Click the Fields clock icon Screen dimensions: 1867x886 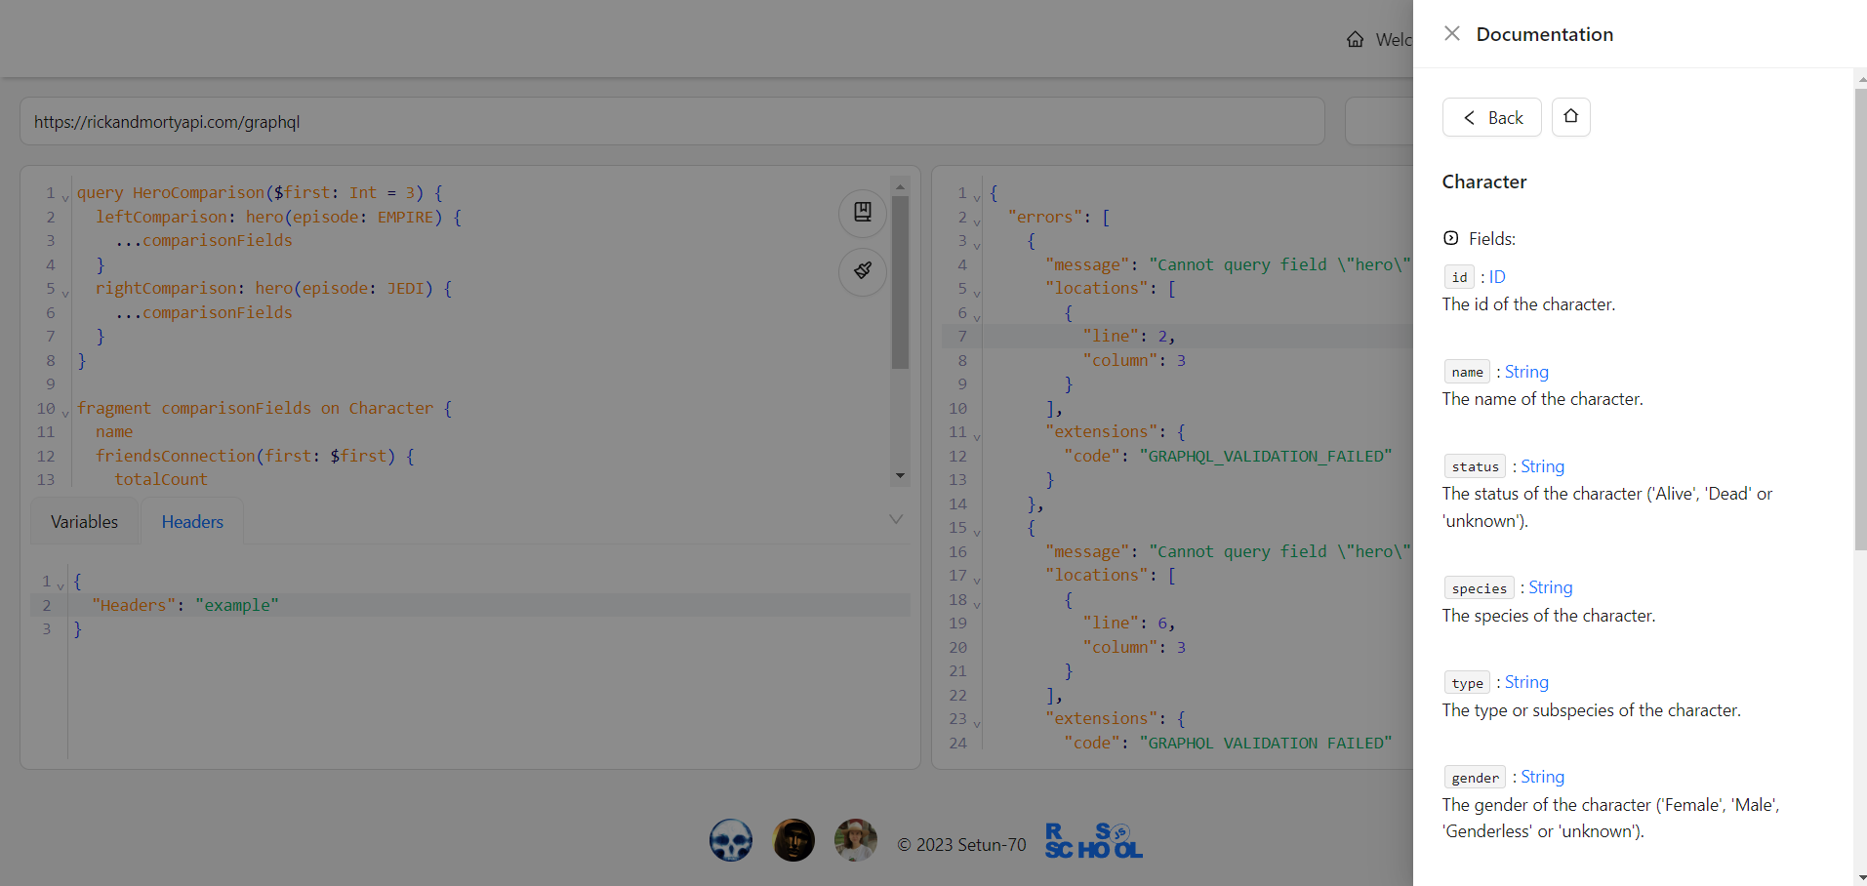[x=1451, y=238]
